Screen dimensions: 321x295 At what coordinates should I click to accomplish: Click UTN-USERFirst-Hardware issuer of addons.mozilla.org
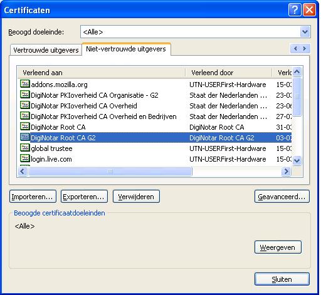(x=228, y=85)
